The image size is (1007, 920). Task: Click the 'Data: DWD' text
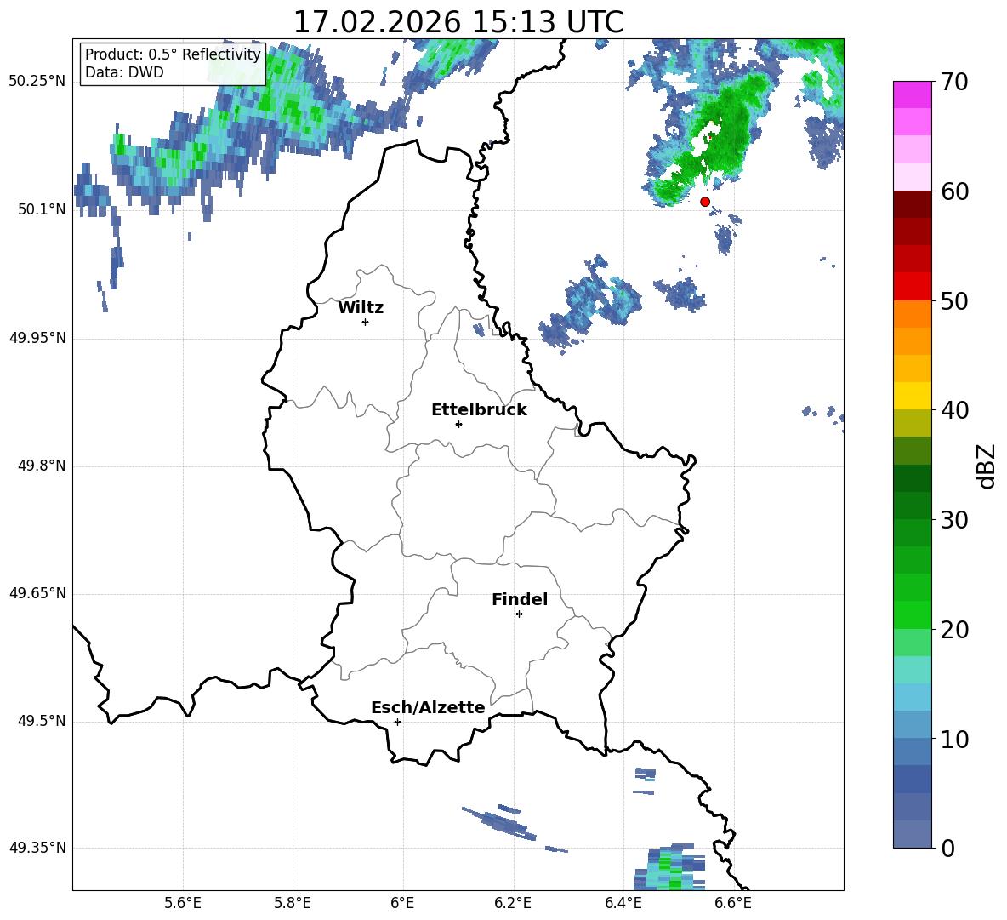pyautogui.click(x=124, y=72)
